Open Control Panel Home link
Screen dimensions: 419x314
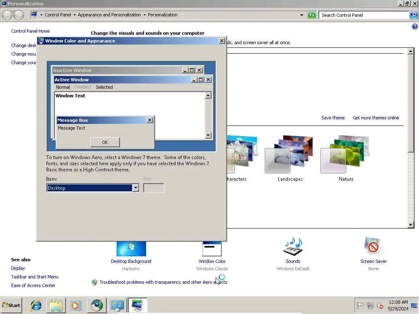pos(30,31)
